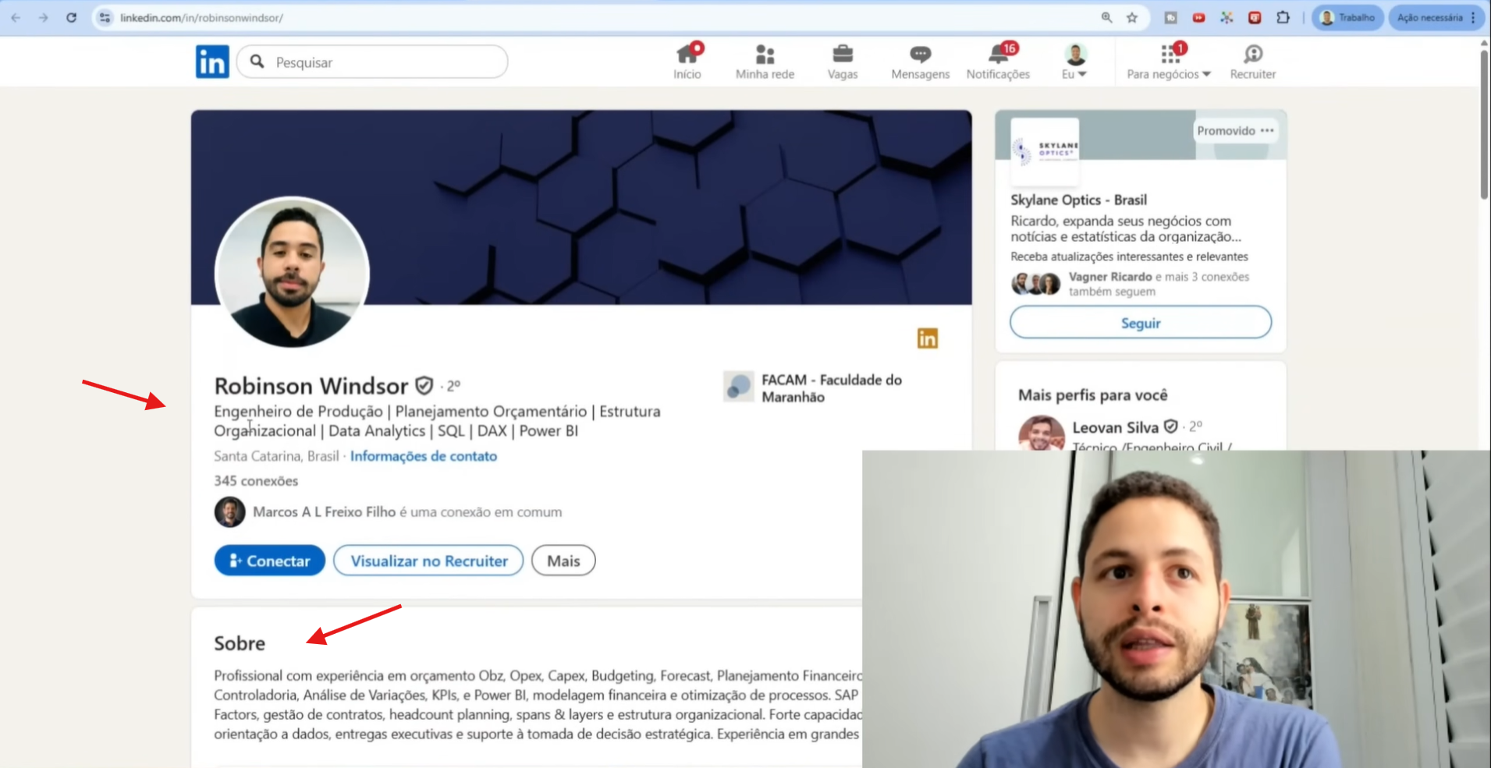Click the Skylane Optics logo
Viewport: 1491px width, 768px height.
pyautogui.click(x=1045, y=151)
